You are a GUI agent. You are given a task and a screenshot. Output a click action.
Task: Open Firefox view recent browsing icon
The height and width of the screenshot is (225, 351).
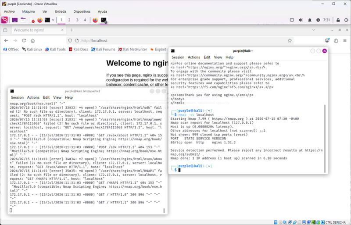pos(5,30)
